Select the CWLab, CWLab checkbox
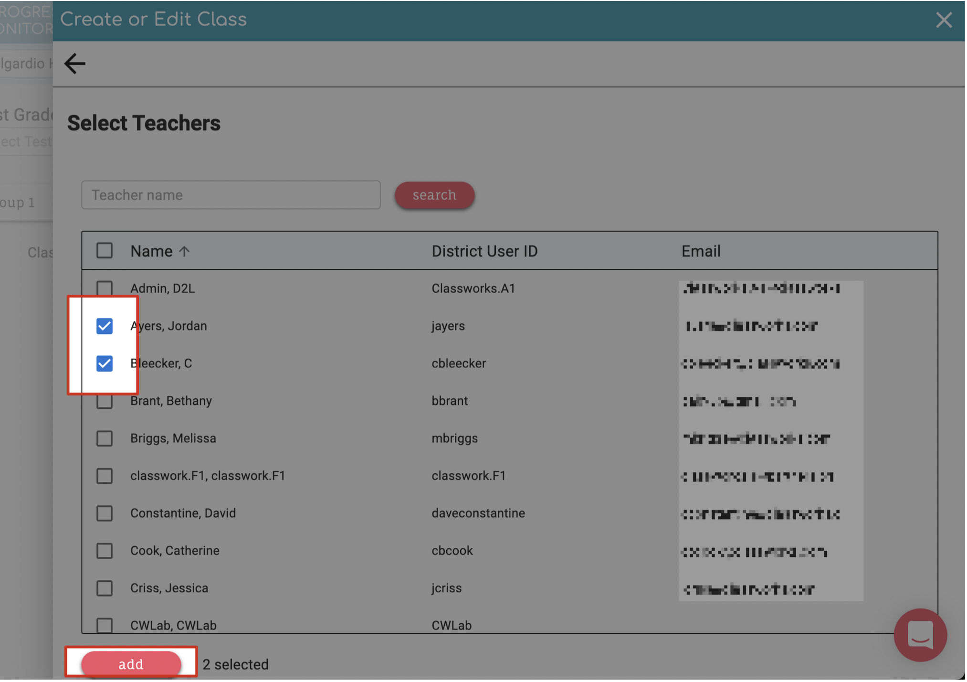Image resolution: width=967 pixels, height=682 pixels. point(105,626)
